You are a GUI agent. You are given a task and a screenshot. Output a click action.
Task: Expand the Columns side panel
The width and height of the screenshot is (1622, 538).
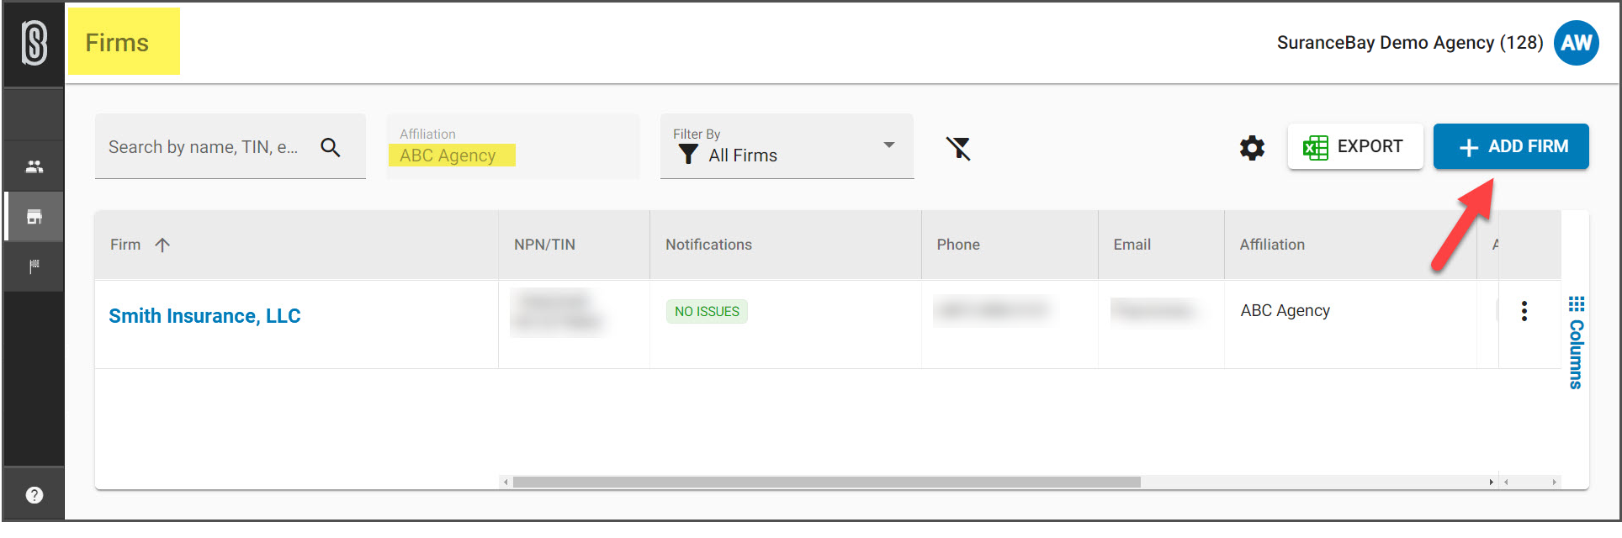click(1576, 342)
